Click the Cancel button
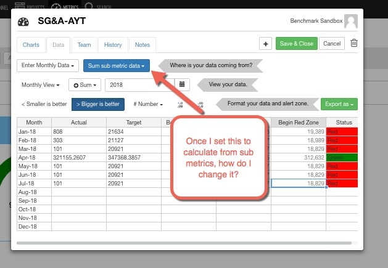The height and width of the screenshot is (268, 388). point(332,43)
